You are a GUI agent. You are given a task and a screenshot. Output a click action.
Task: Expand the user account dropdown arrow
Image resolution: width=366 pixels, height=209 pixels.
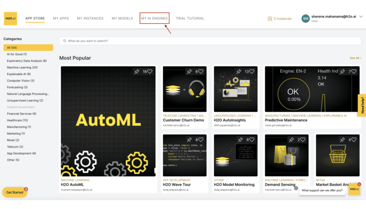[x=361, y=17]
